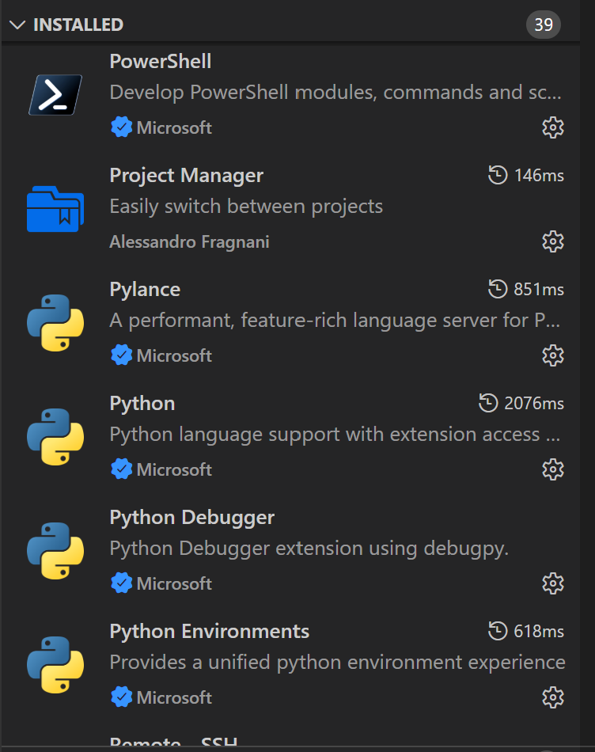
Task: Click the Project Manager blue folder icon
Action: (x=55, y=209)
